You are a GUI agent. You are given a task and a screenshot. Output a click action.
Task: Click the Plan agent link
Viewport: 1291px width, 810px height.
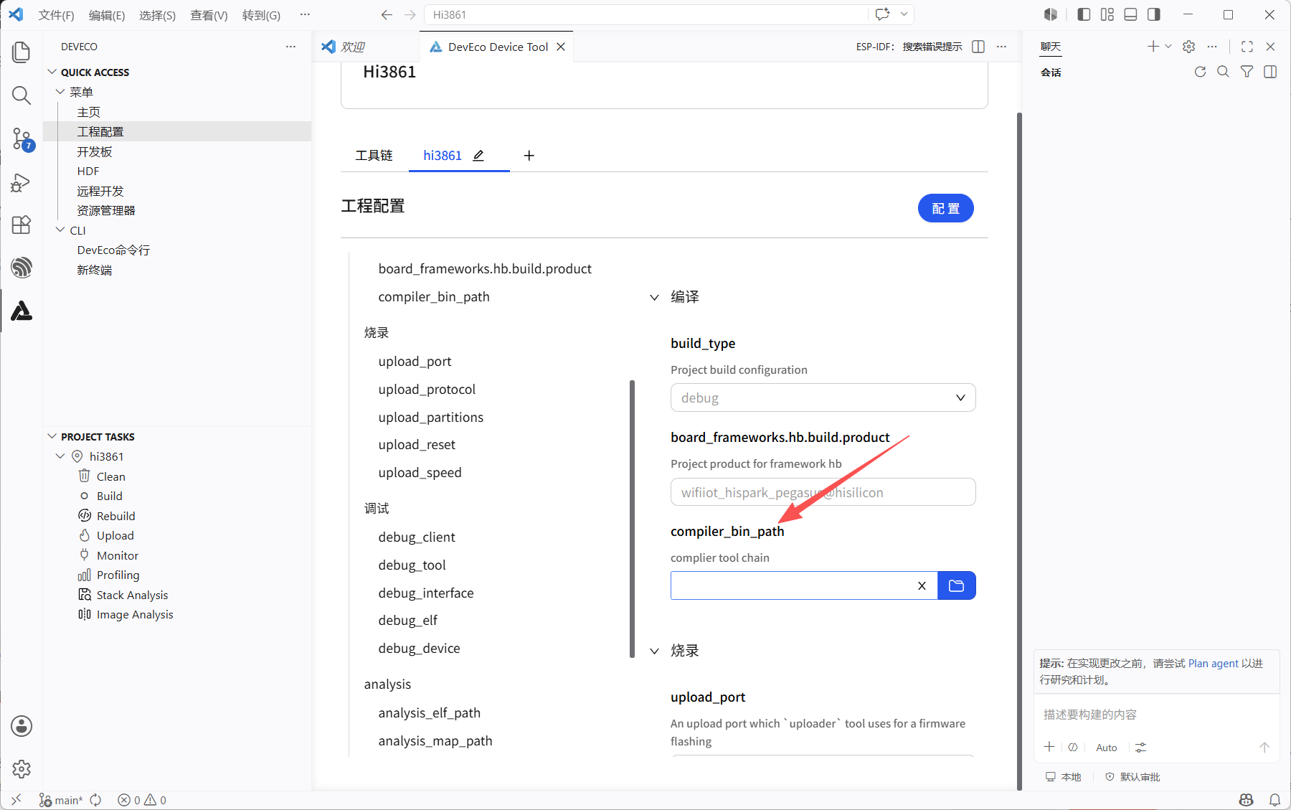(x=1214, y=664)
